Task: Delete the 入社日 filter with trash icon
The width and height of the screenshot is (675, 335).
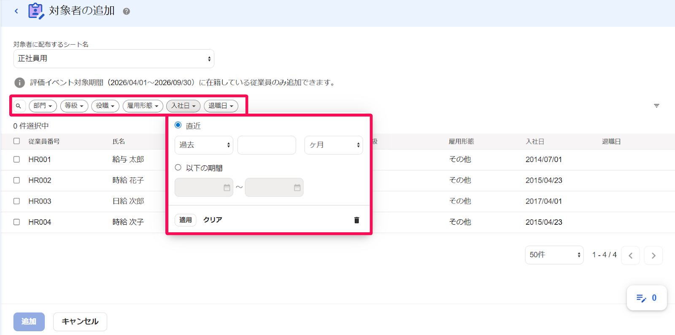Action: [x=356, y=220]
